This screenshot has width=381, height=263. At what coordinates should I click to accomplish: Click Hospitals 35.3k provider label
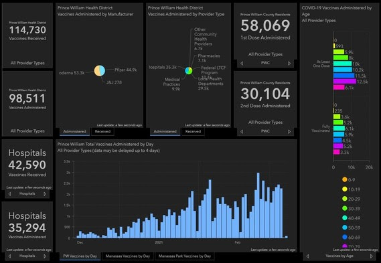pos(163,68)
